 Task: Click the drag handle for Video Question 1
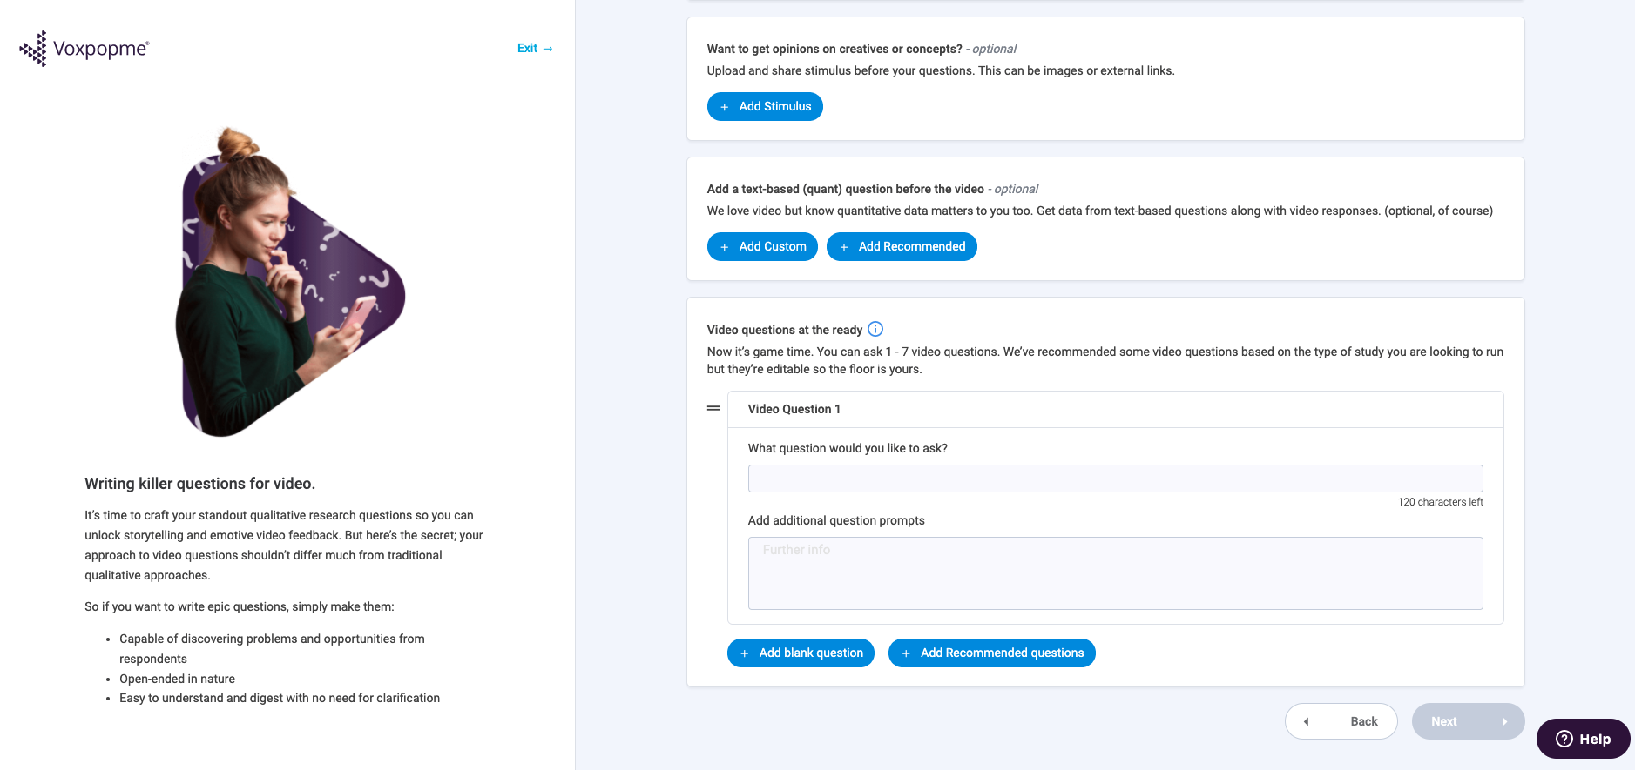click(713, 408)
